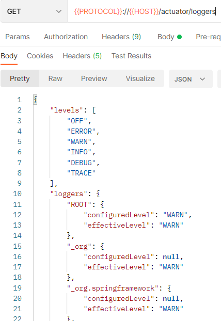
Task: Switch to the Authorization tab
Action: 66,37
